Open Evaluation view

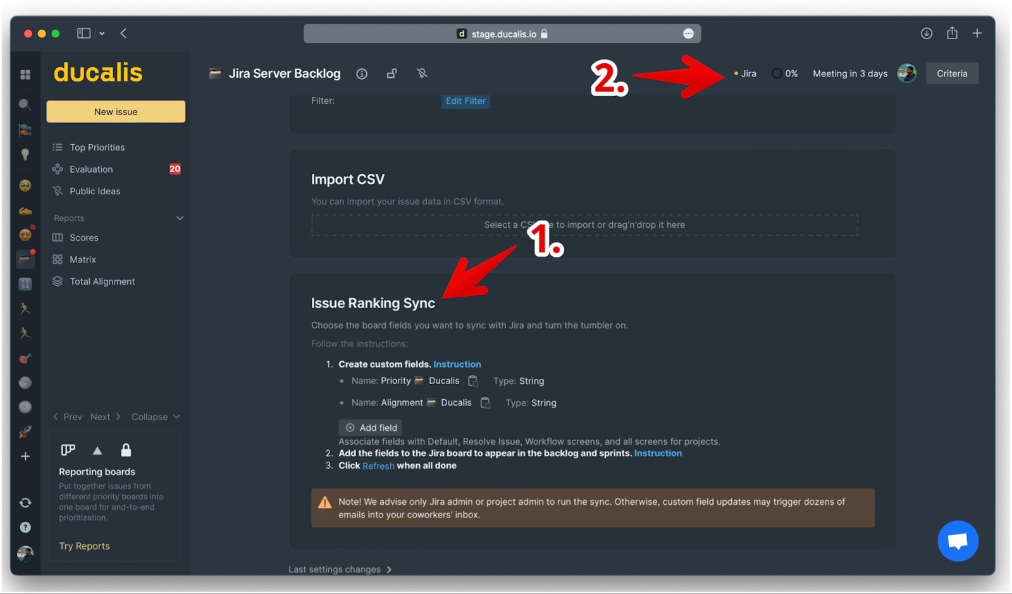(x=91, y=170)
